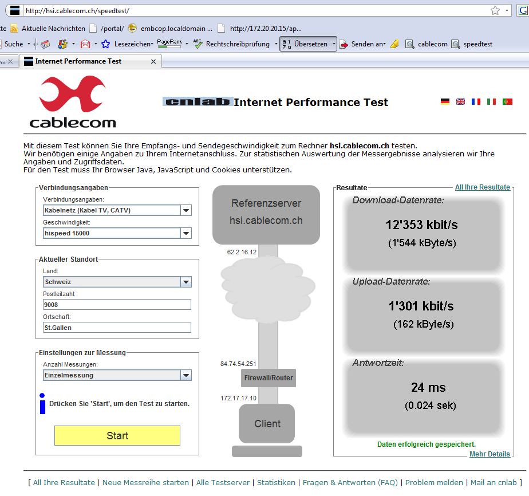Click the All Ihre Resultate link above results

click(482, 187)
